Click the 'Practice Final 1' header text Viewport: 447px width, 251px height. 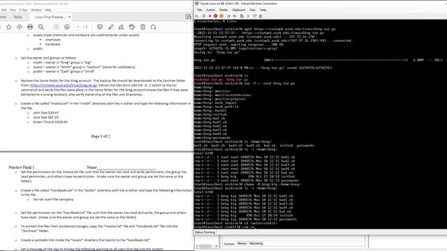[22, 167]
